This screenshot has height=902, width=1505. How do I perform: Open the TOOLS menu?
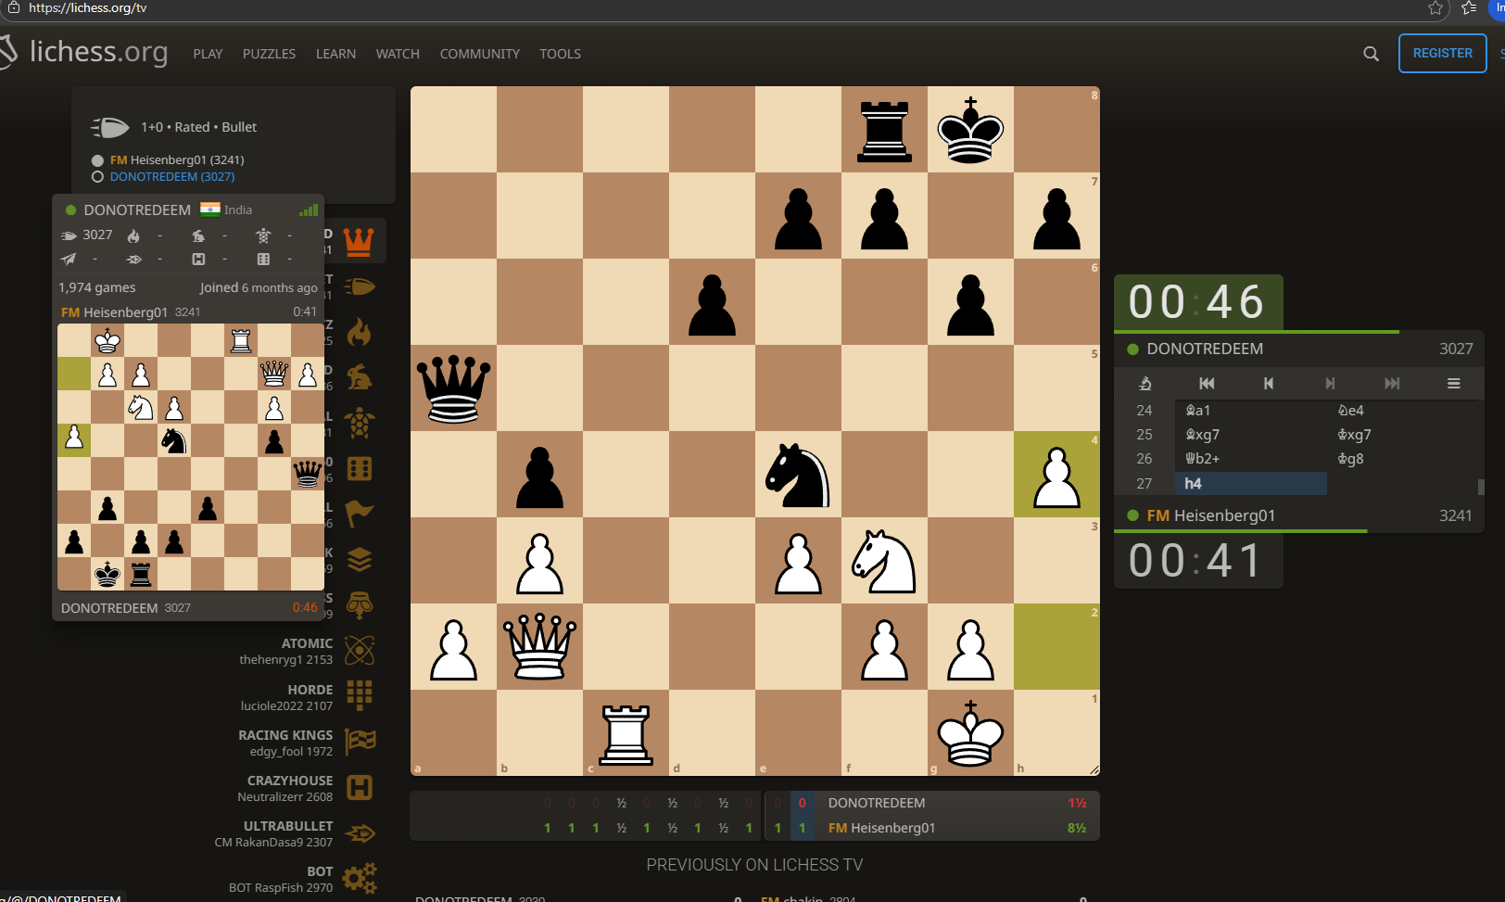coord(560,54)
